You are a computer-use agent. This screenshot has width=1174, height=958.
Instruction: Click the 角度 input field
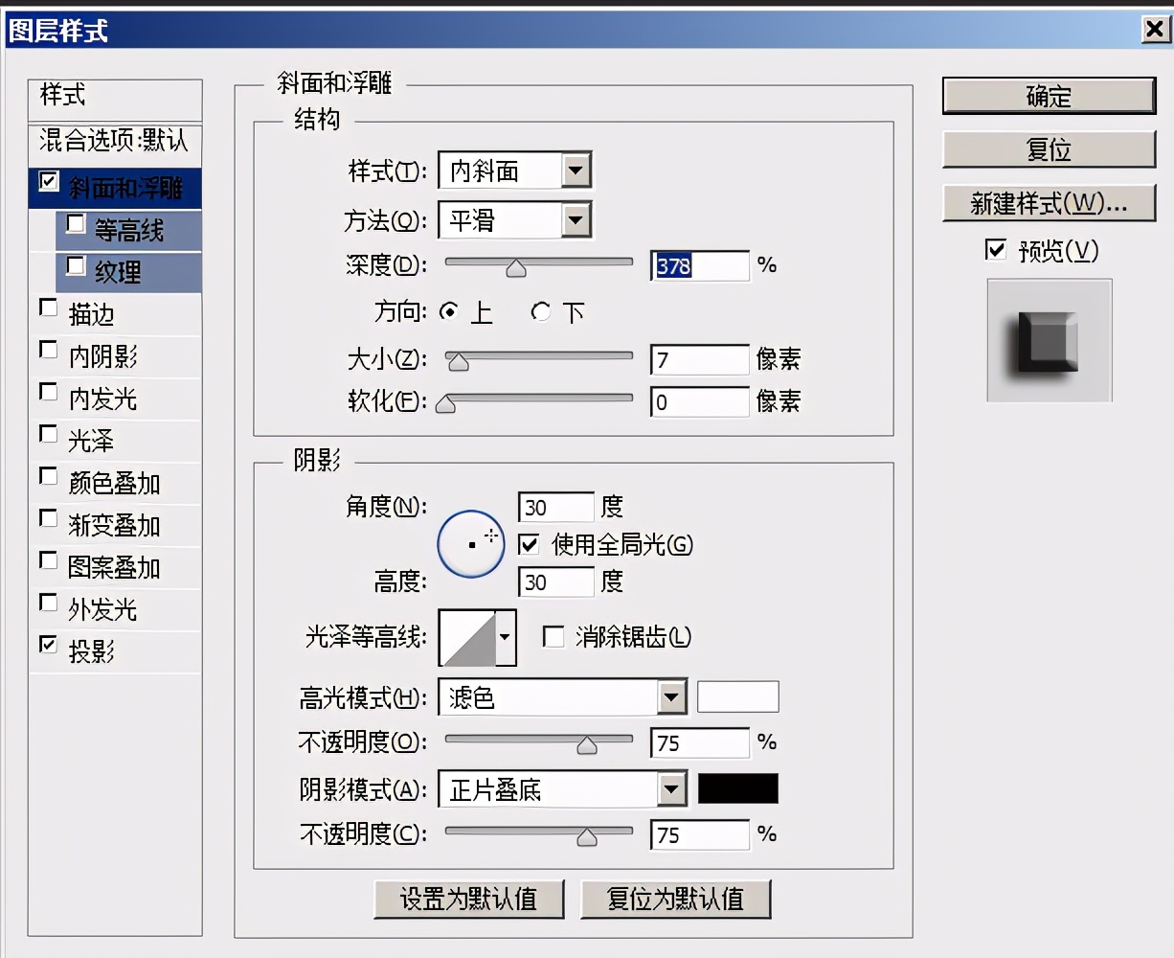tap(556, 507)
